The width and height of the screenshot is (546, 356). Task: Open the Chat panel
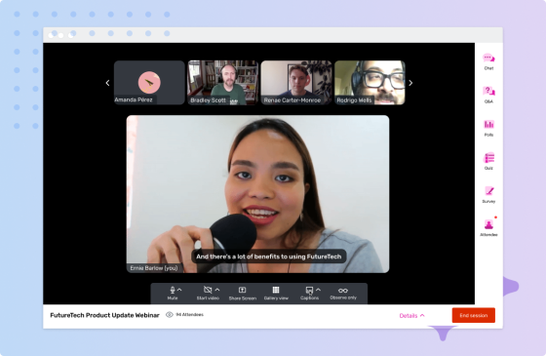coord(488,61)
